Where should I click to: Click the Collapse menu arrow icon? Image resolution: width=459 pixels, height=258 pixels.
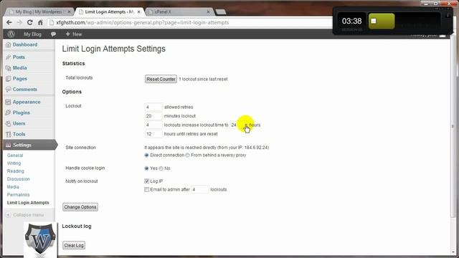8,215
